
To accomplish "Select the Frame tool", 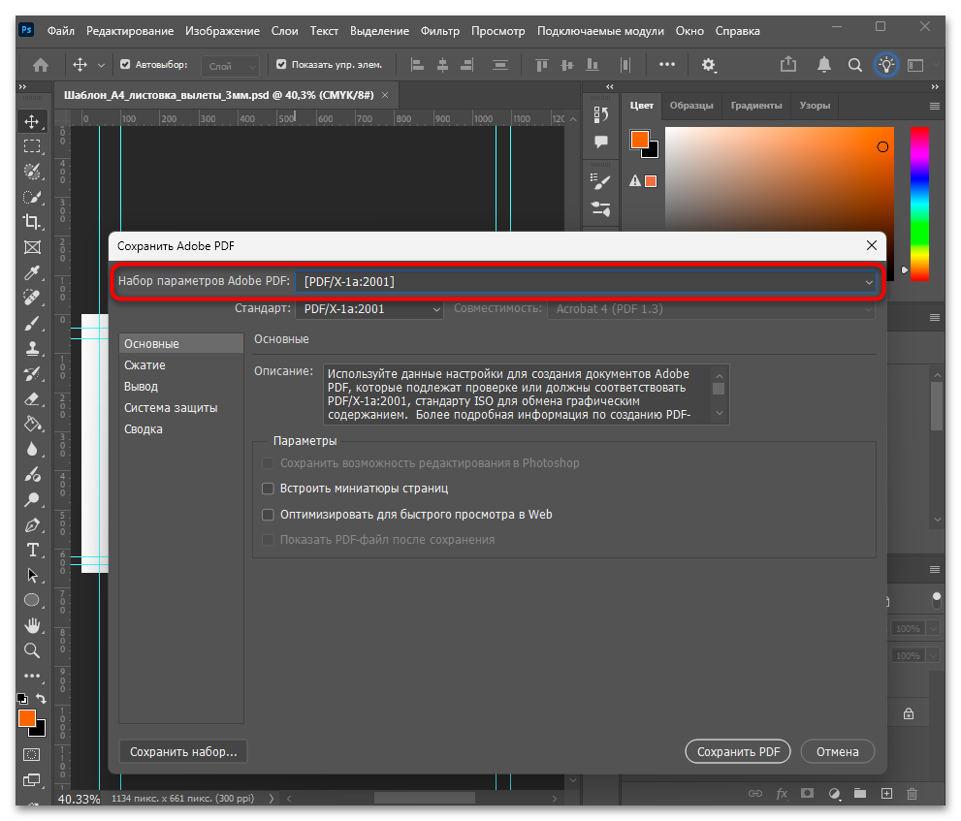I will [x=32, y=247].
